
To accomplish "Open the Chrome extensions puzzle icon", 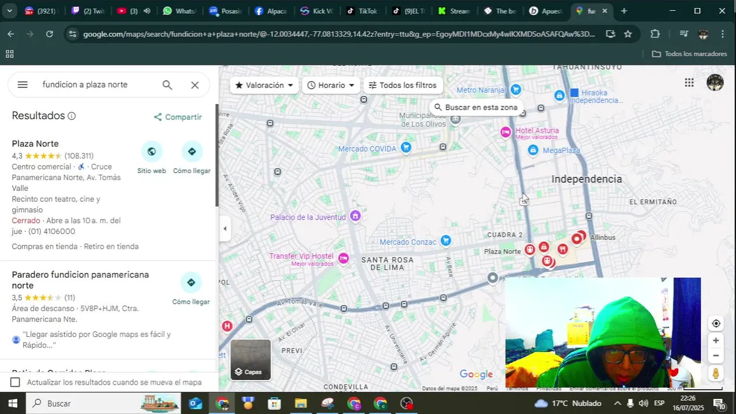I will [655, 34].
